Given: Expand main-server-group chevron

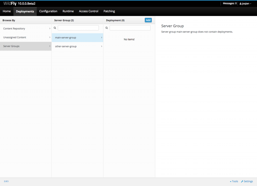Looking at the screenshot, I should point(102,38).
